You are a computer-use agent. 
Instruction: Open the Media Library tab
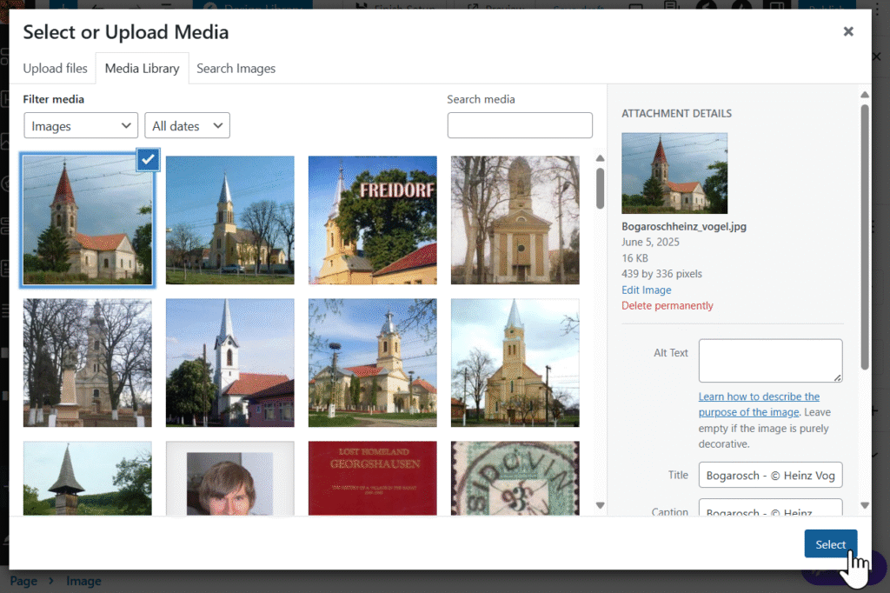pyautogui.click(x=142, y=68)
